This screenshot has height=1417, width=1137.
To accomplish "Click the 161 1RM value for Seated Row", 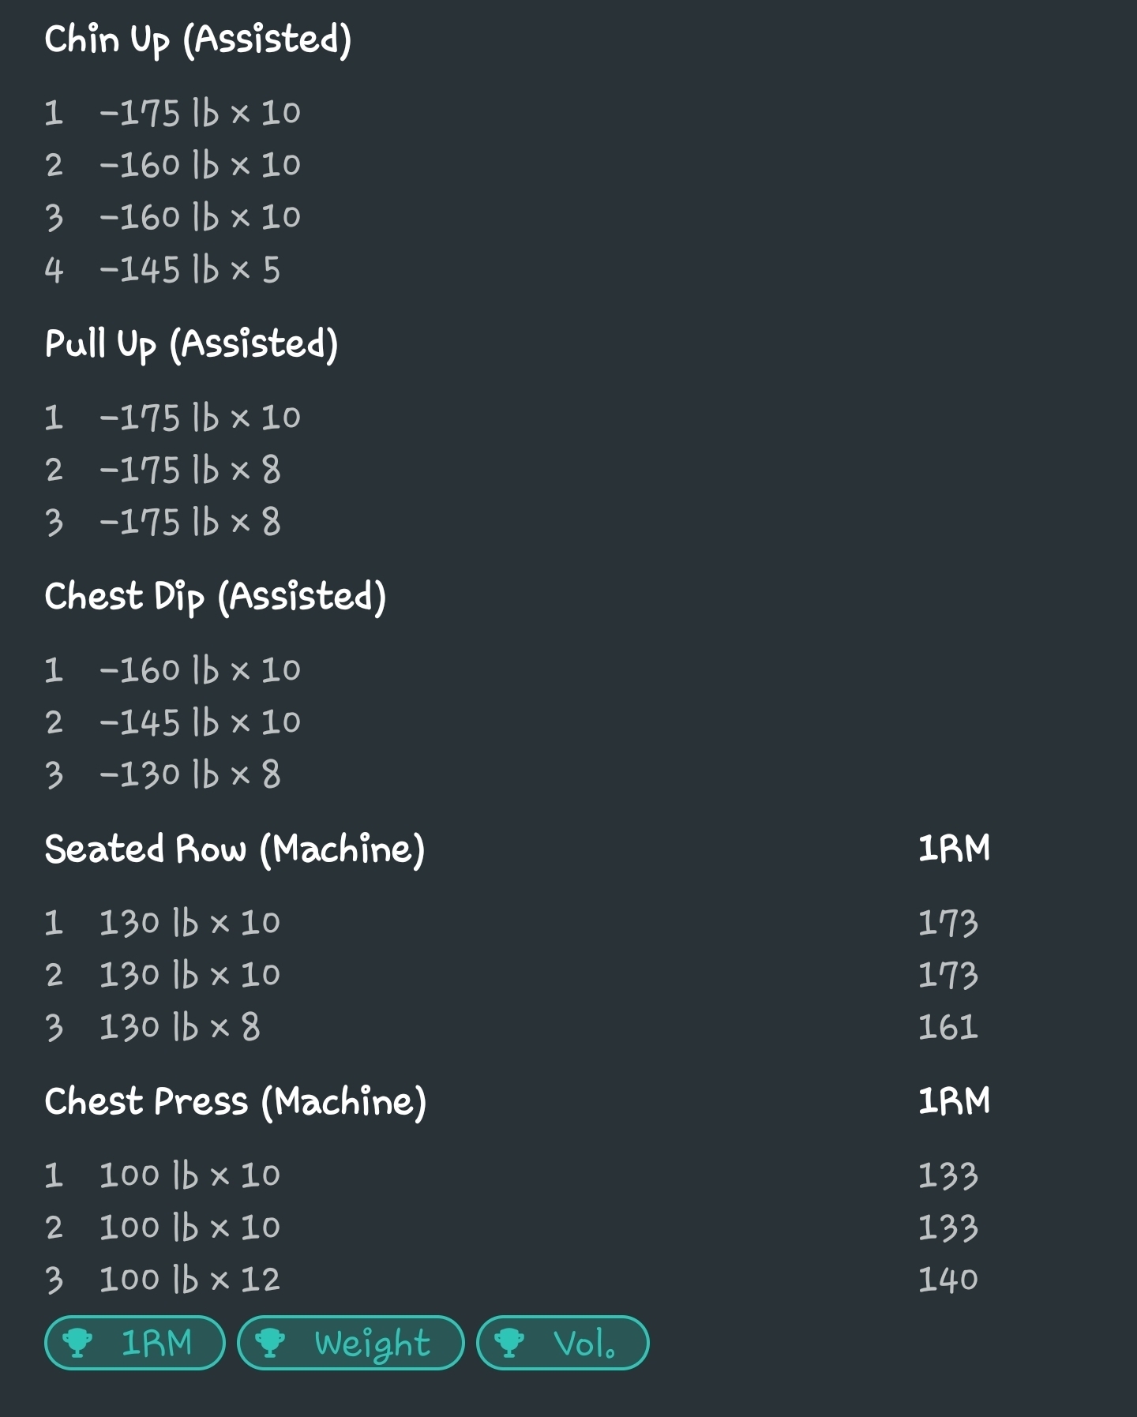I will click(947, 1028).
